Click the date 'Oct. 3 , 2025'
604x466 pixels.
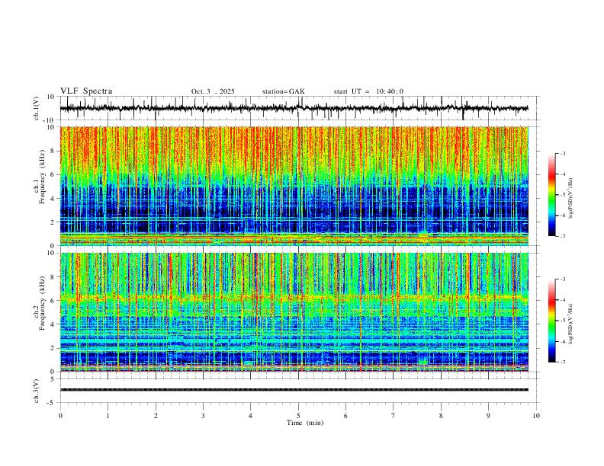pos(213,91)
